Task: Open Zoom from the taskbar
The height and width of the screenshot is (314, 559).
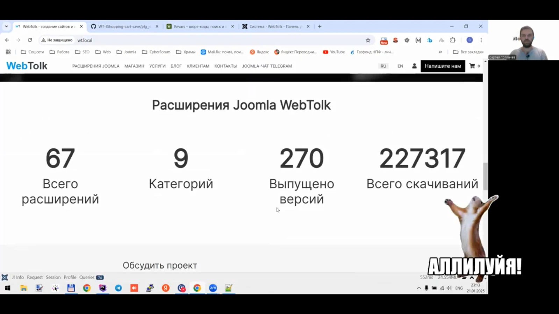Action: 213,288
